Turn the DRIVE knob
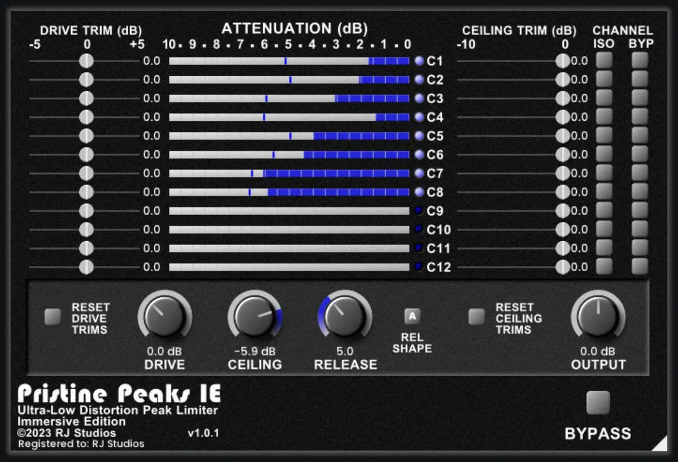678x462 pixels. 164,317
